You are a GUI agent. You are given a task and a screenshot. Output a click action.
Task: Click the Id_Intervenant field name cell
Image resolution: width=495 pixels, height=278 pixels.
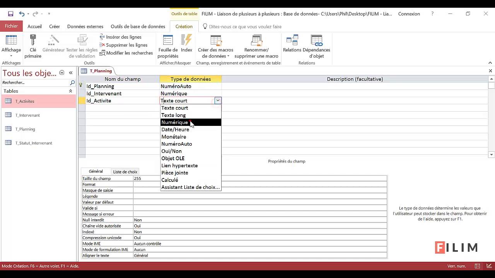click(x=123, y=93)
